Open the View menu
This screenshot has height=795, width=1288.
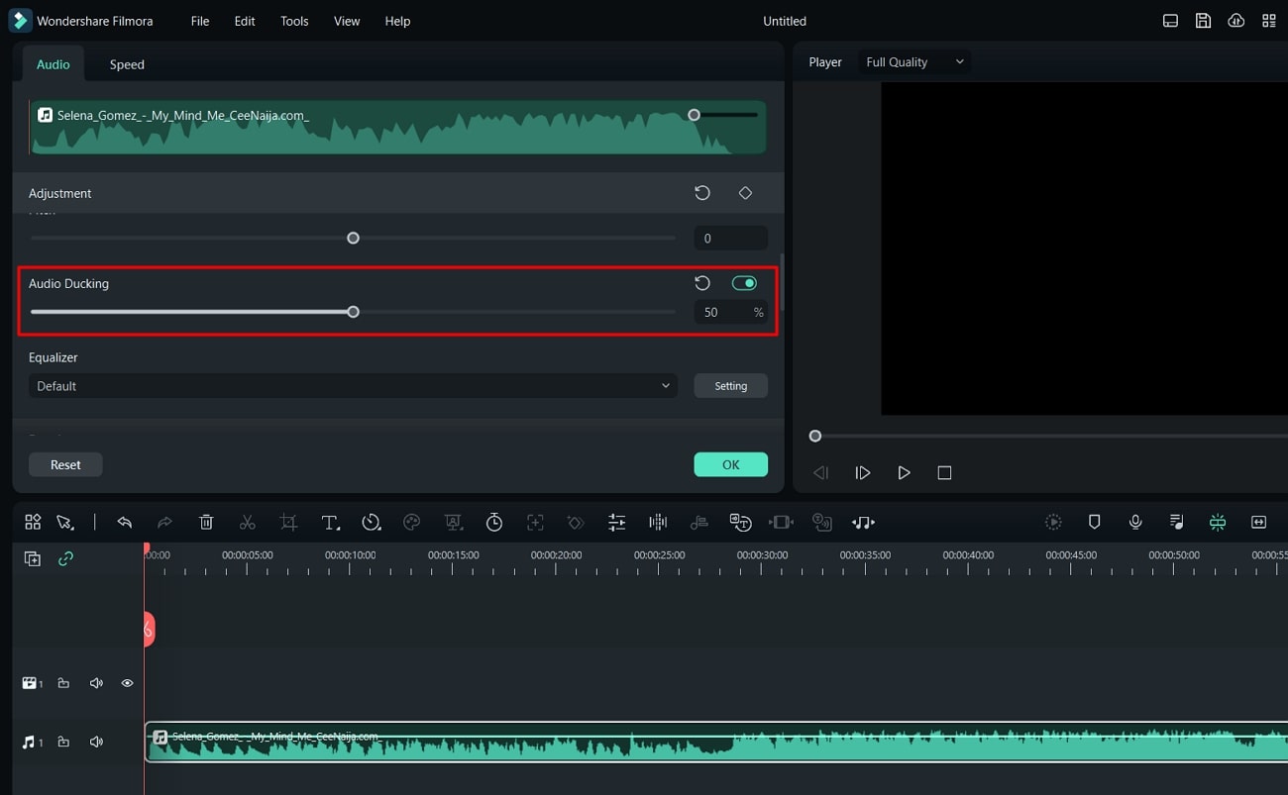click(x=347, y=21)
